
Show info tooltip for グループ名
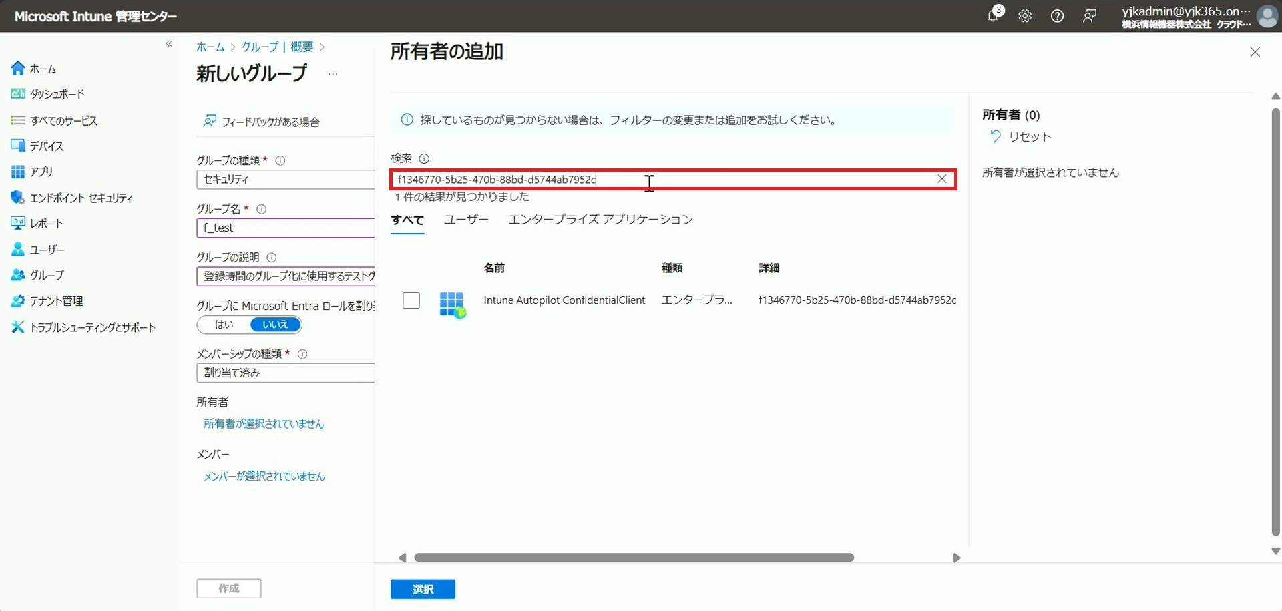click(262, 209)
